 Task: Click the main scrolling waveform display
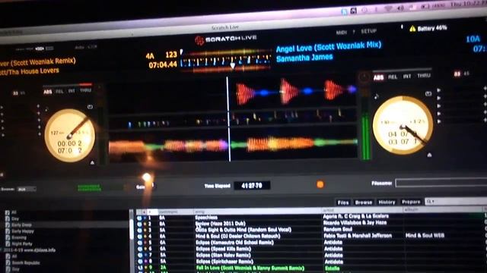tap(233, 119)
